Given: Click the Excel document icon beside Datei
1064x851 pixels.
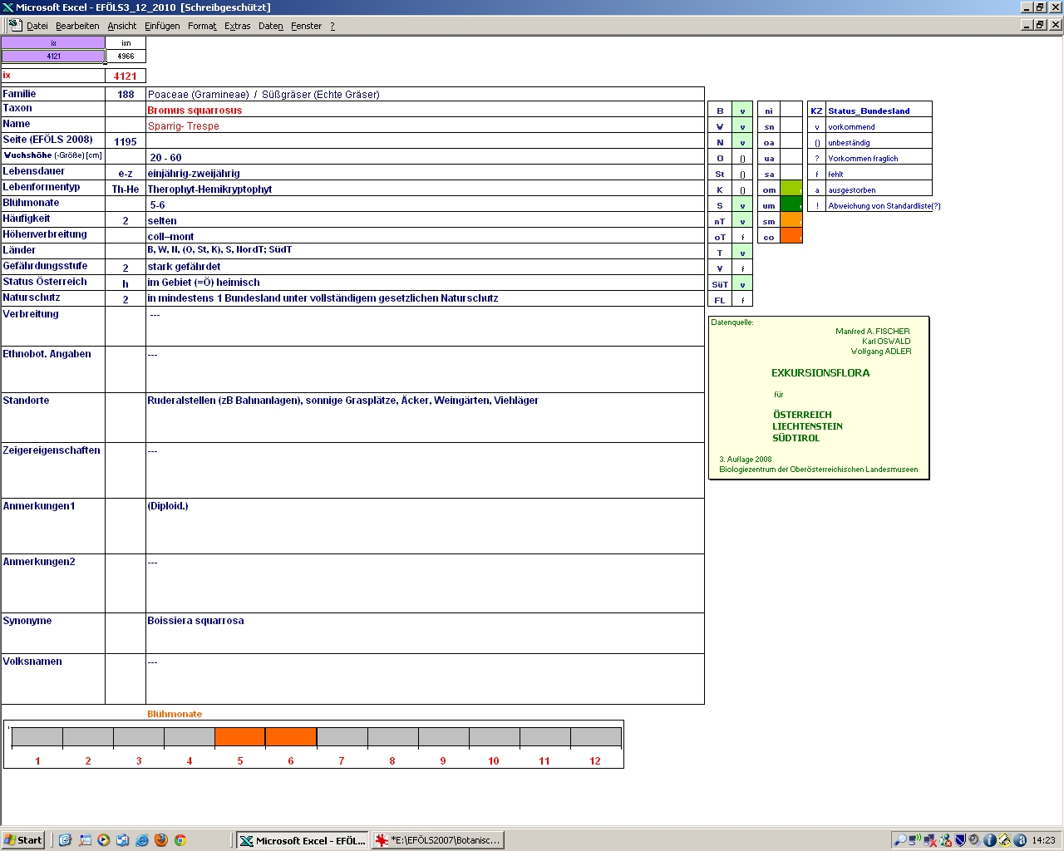Looking at the screenshot, I should [15, 25].
